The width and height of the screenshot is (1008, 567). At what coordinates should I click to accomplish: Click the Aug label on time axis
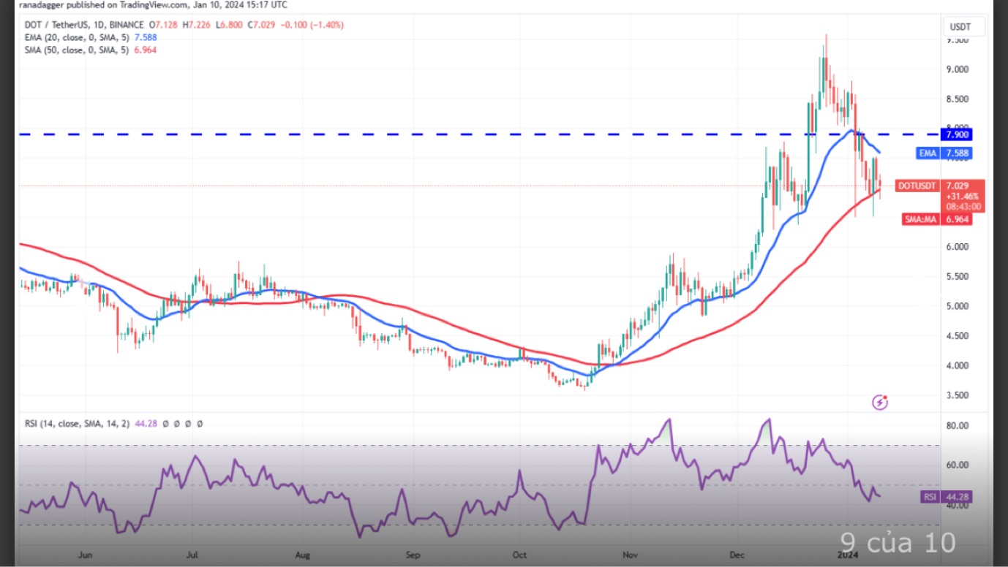click(x=302, y=555)
